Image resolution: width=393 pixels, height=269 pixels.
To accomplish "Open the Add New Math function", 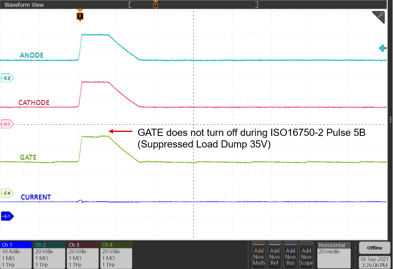I will 259,255.
